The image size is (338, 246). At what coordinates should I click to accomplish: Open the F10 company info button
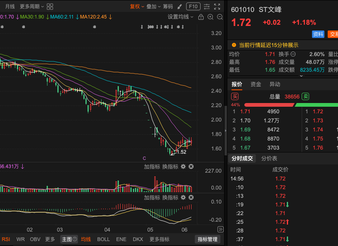click(193, 7)
